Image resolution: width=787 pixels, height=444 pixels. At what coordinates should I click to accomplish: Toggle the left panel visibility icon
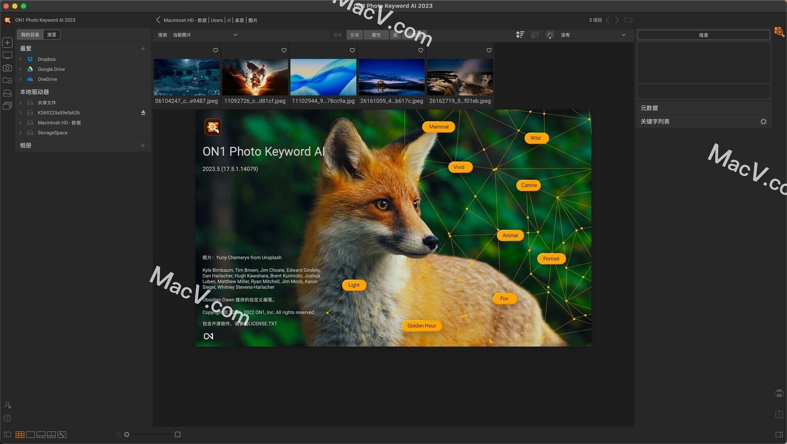(x=7, y=435)
